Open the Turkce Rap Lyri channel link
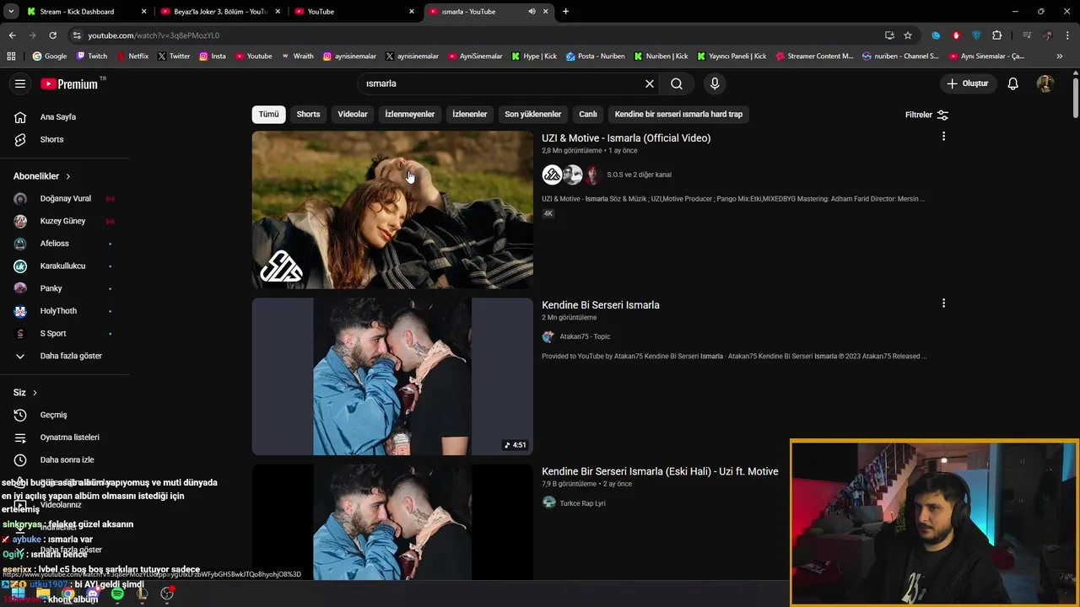This screenshot has width=1080, height=607. point(582,503)
